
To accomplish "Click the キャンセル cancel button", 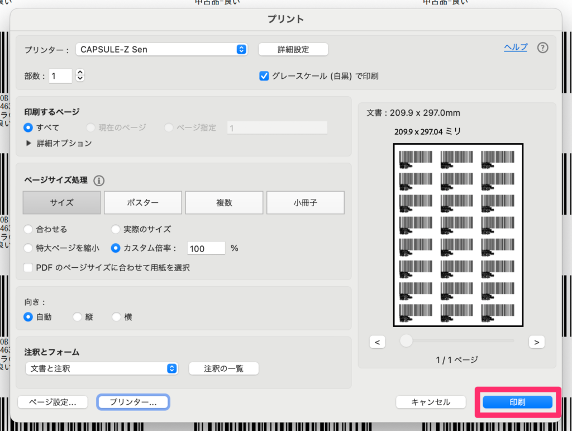I will 430,402.
